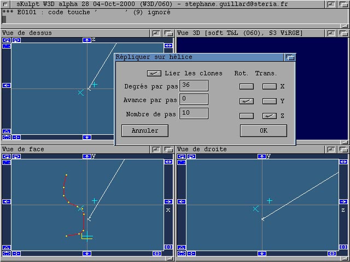Viewport: 350px width, 262px height.
Task: Click Degrés par pas field
Action: pos(194,85)
